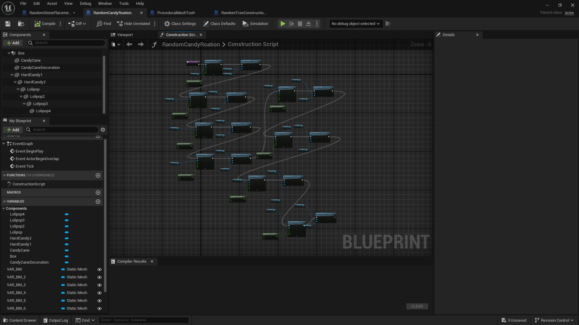Add a new component
Screen dimensions: 579x325
pos(13,43)
